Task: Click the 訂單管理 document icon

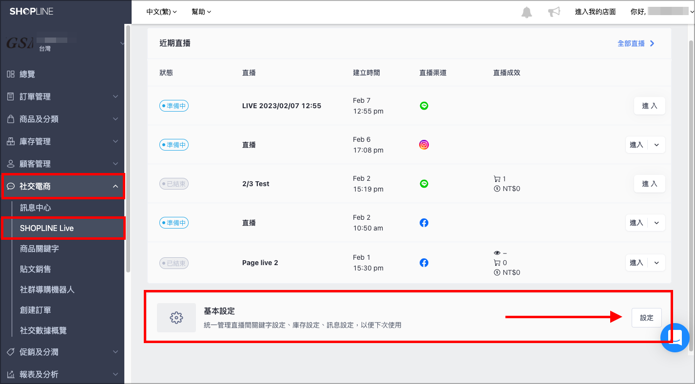Action: pos(11,96)
